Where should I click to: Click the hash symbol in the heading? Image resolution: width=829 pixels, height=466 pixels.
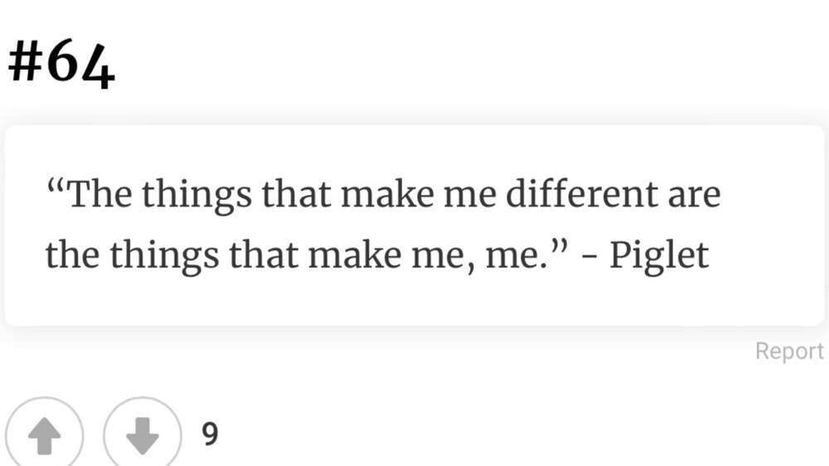24,66
